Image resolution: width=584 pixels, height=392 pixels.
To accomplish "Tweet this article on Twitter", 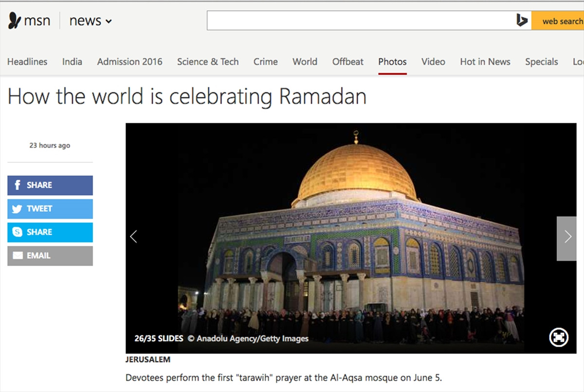I will click(50, 209).
